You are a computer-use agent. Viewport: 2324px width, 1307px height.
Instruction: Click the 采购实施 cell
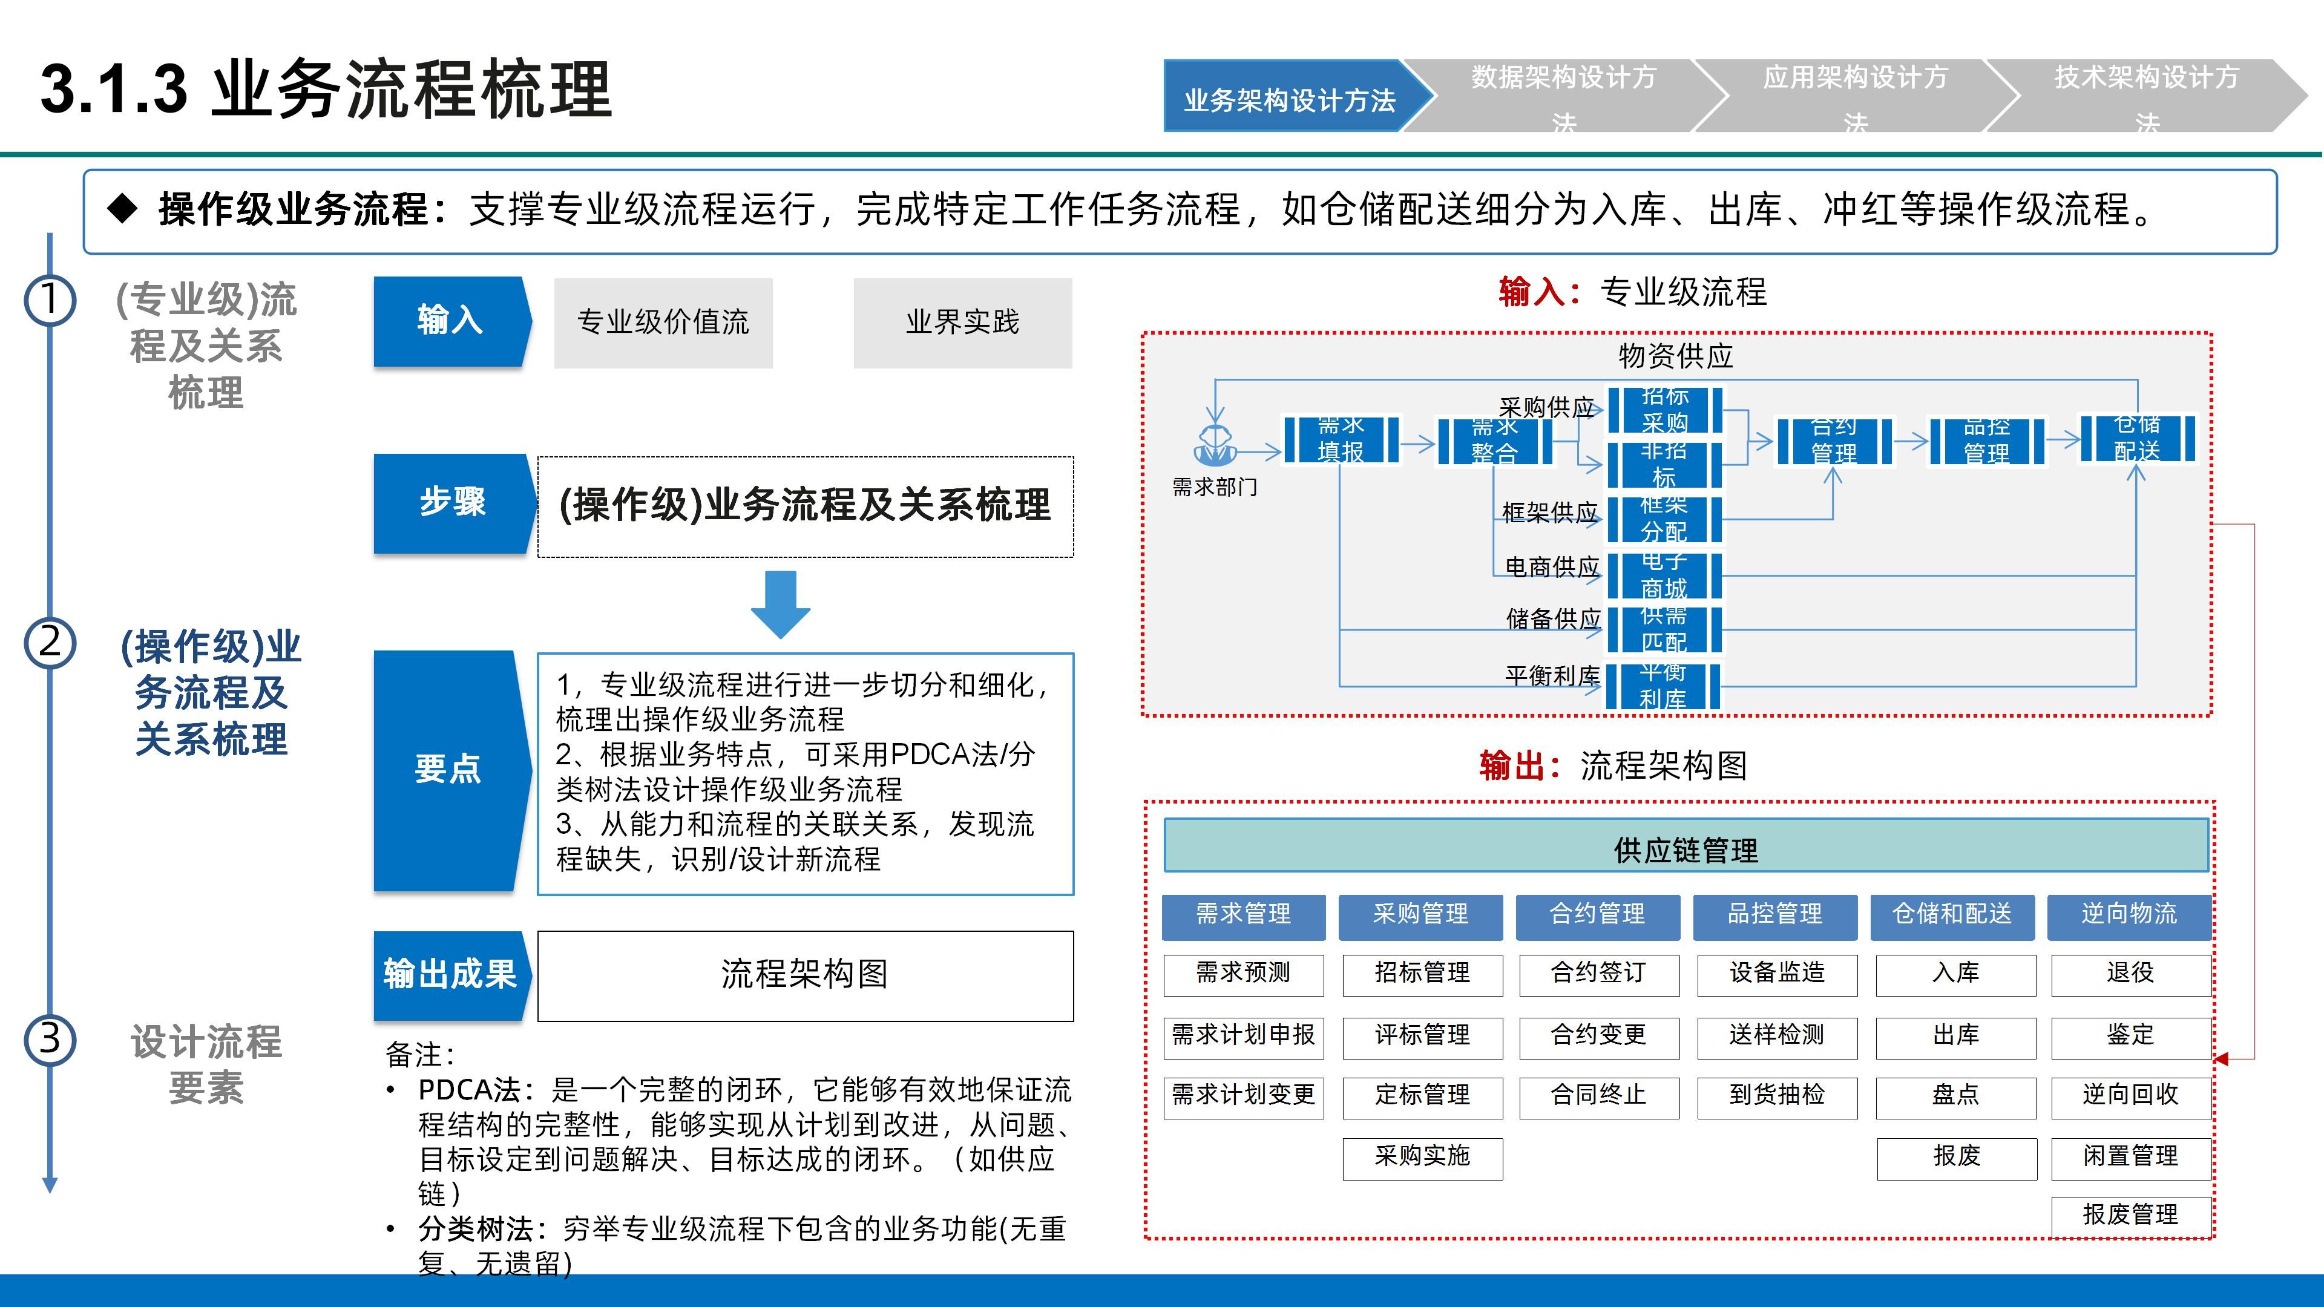tap(1423, 1158)
